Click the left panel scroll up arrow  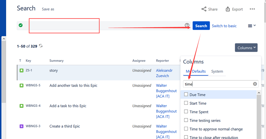click(4, 39)
